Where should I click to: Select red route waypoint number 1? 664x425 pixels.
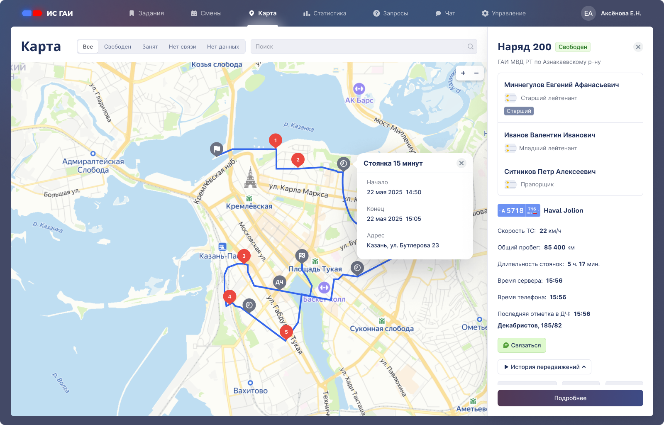[x=275, y=140]
